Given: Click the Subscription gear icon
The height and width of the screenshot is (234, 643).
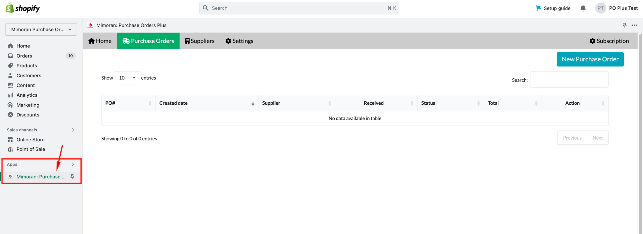Looking at the screenshot, I should (x=593, y=41).
